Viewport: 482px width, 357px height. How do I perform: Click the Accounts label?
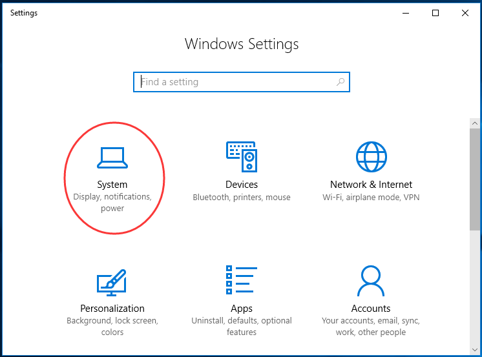[x=371, y=308]
